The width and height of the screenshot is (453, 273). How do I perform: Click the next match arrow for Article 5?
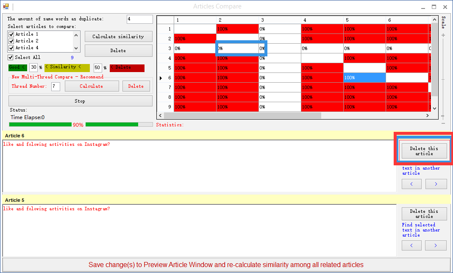(436, 245)
